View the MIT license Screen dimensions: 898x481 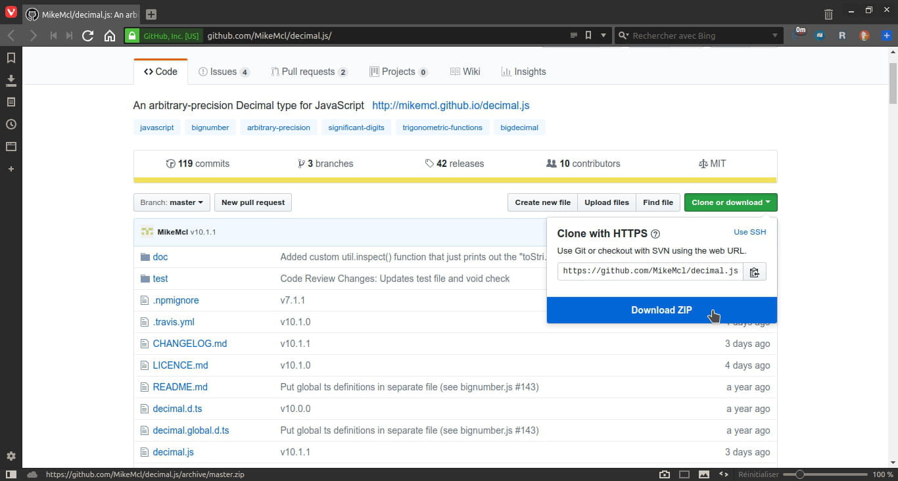click(712, 164)
